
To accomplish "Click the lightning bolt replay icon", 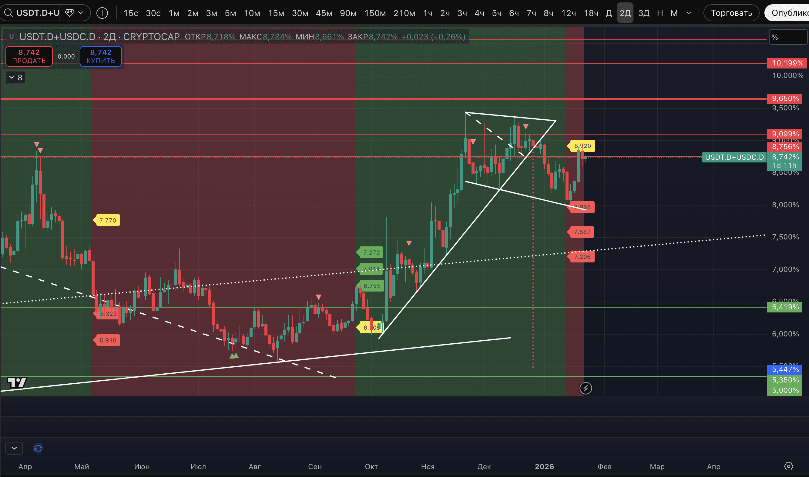I will pyautogui.click(x=586, y=388).
